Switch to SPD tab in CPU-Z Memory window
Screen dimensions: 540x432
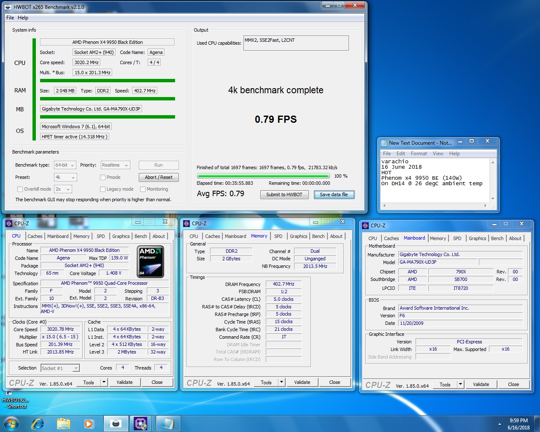tap(278, 236)
